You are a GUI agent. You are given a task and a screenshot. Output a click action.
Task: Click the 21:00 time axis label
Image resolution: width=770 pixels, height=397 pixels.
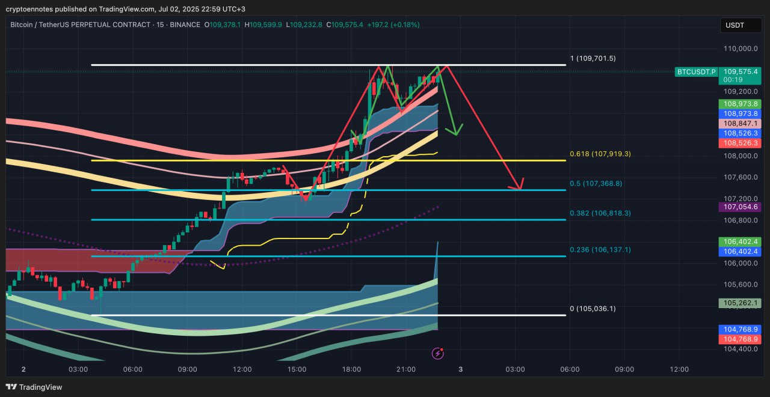click(x=406, y=369)
